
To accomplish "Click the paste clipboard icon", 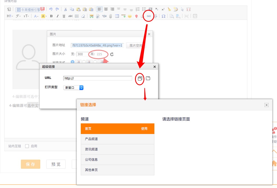I will [x=78, y=9].
